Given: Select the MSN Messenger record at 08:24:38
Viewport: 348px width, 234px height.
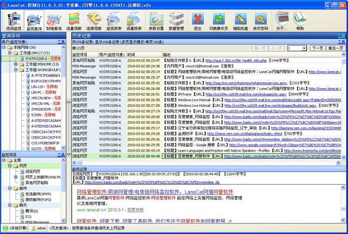Looking at the screenshot, I should (x=206, y=66).
